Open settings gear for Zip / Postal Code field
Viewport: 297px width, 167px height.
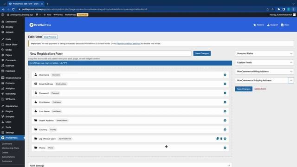(x=225, y=139)
